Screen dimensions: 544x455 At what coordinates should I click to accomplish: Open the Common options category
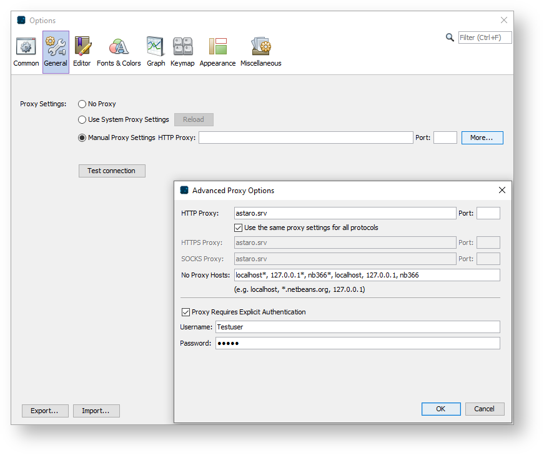click(26, 52)
